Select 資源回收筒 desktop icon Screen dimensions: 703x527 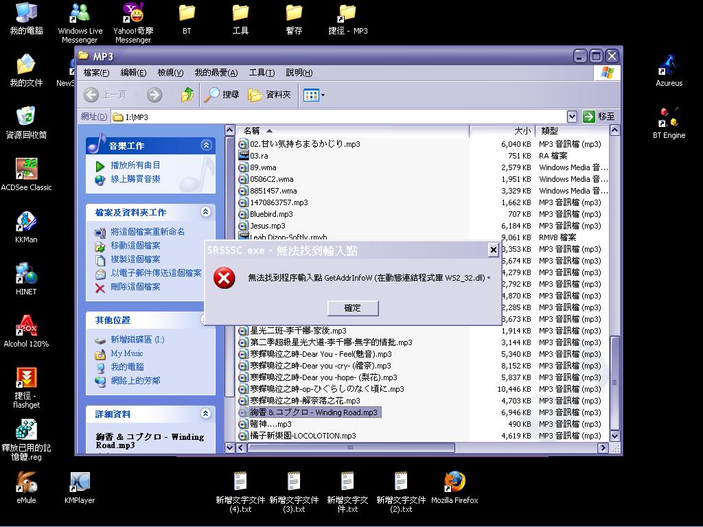pyautogui.click(x=26, y=123)
